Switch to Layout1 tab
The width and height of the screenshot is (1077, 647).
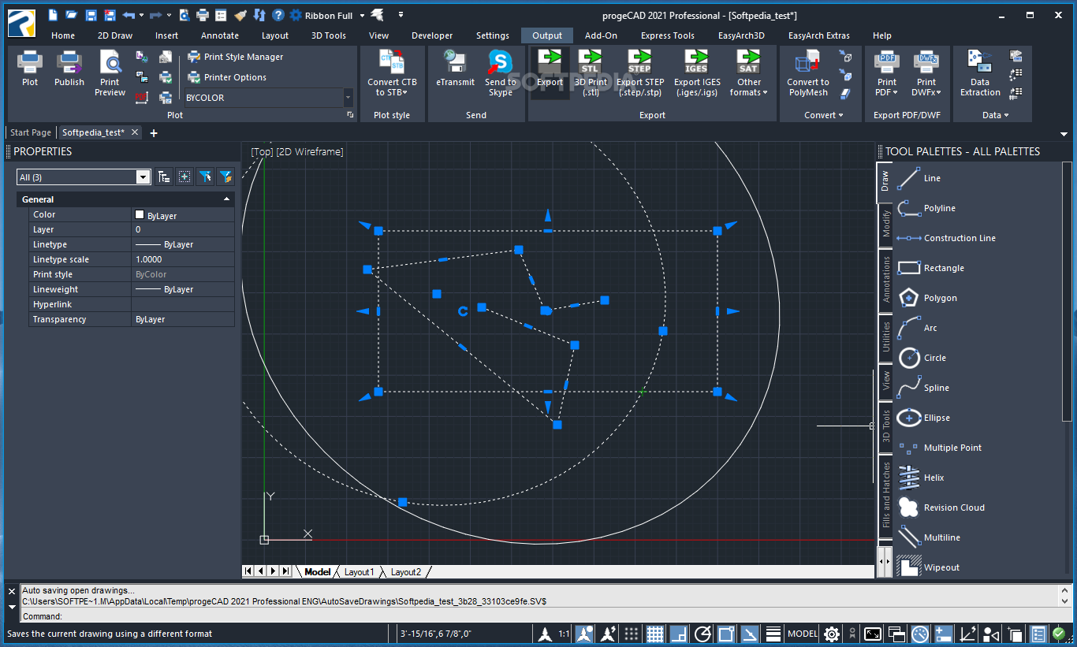point(359,572)
